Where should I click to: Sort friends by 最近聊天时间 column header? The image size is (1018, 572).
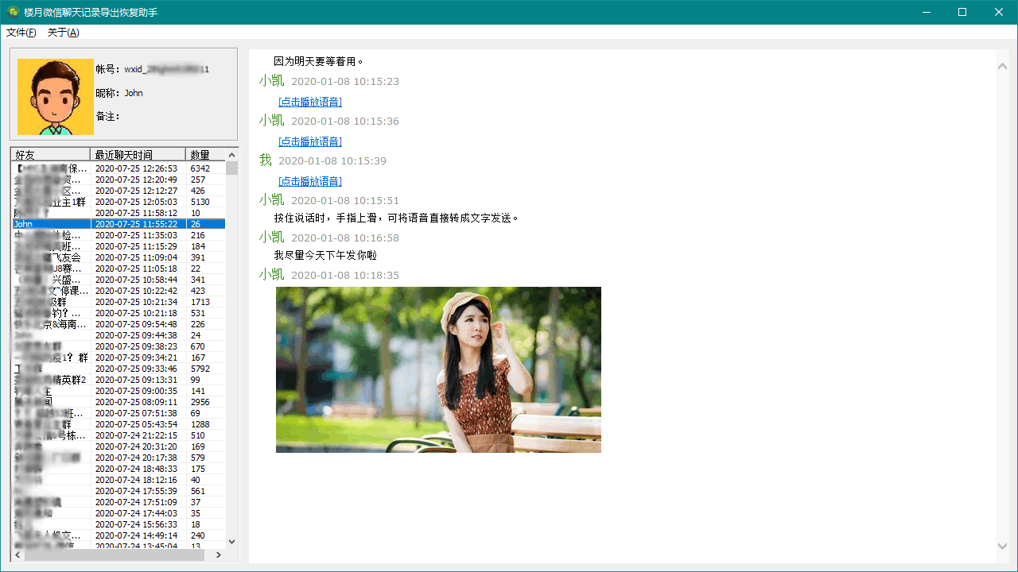137,154
